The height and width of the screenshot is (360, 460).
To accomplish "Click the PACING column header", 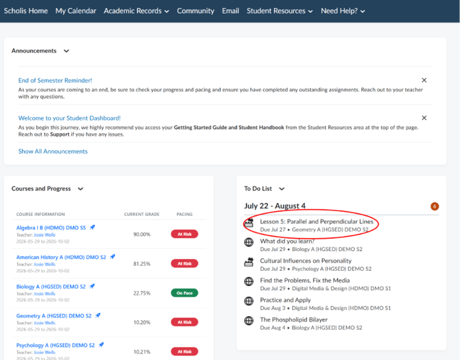I will [185, 214].
